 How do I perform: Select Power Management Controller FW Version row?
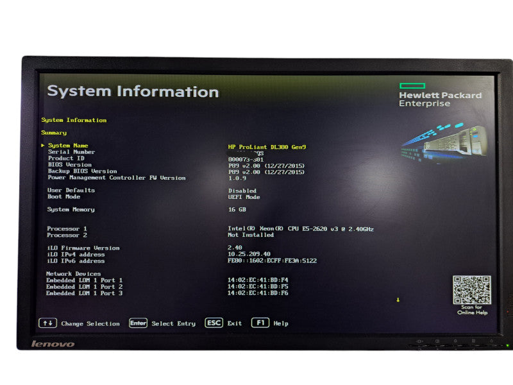click(x=117, y=178)
